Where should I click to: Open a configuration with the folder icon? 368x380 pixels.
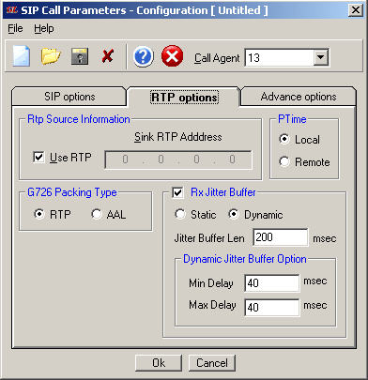point(51,56)
